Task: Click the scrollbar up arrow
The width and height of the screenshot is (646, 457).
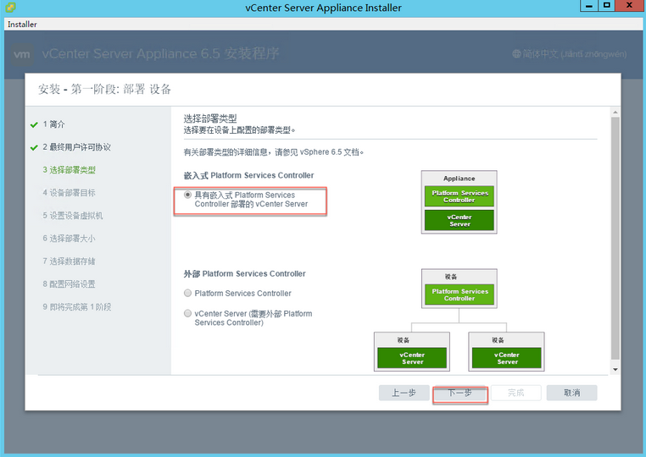Action: tap(615, 113)
